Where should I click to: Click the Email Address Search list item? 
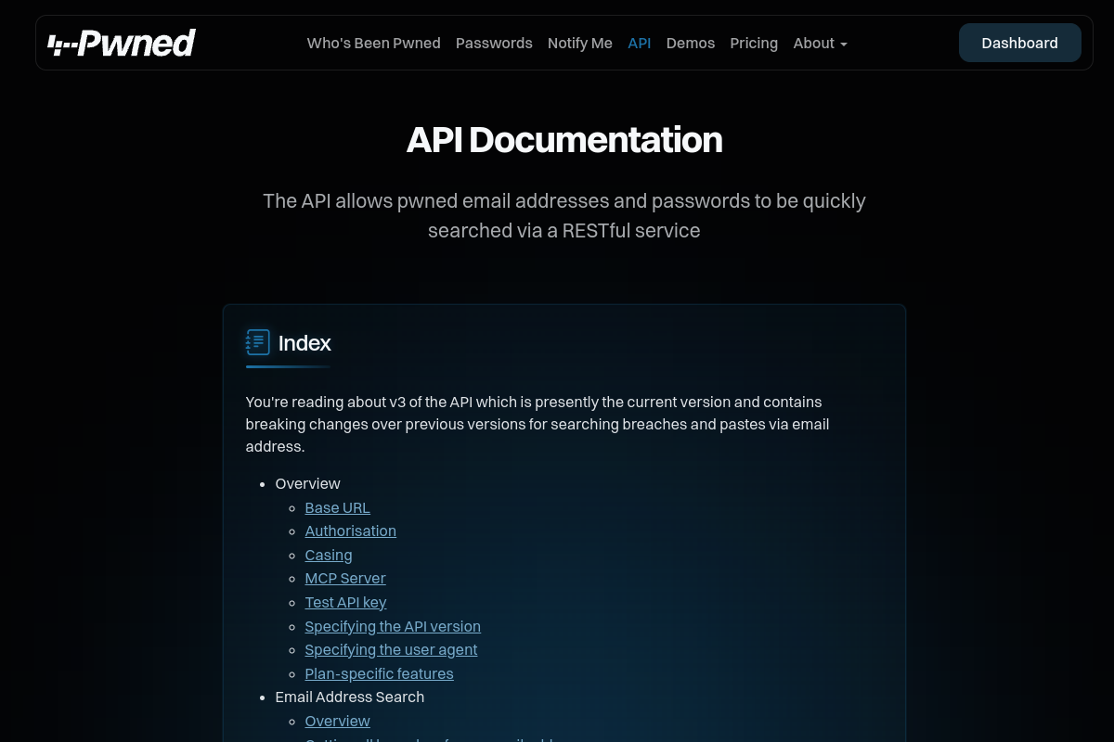tap(350, 697)
